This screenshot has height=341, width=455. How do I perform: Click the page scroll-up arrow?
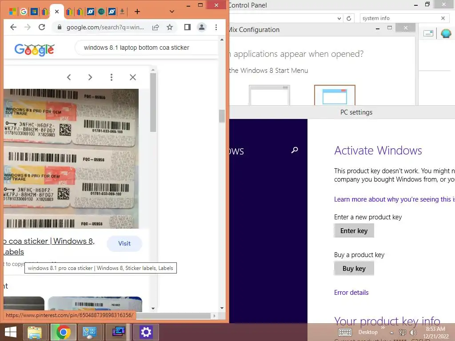coord(222,40)
